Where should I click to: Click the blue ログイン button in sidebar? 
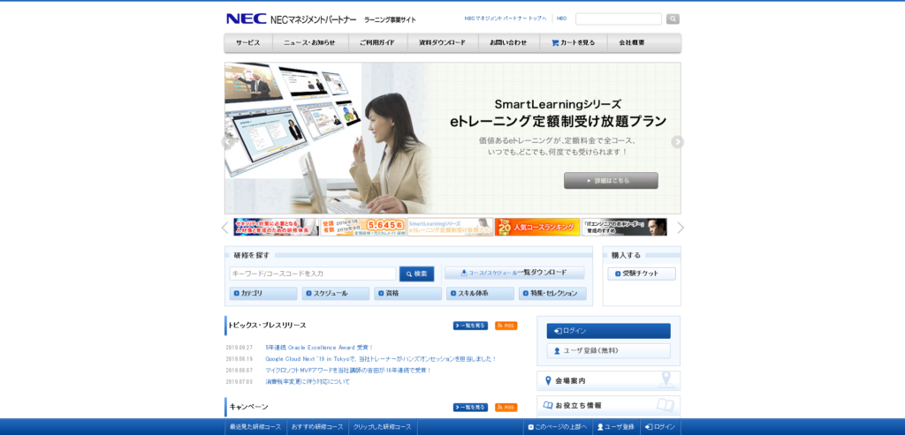608,331
